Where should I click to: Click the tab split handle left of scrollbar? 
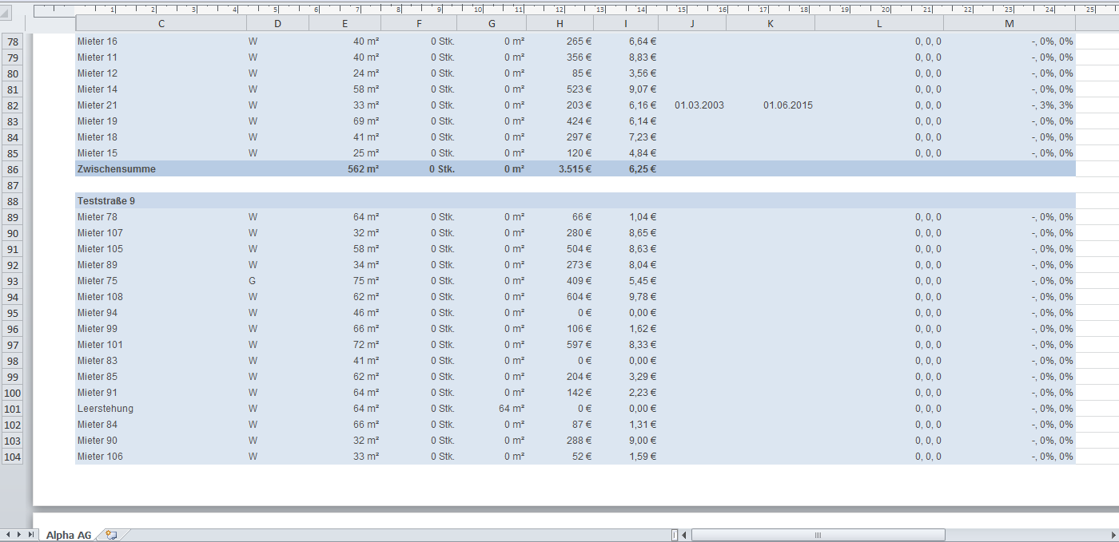pos(675,535)
